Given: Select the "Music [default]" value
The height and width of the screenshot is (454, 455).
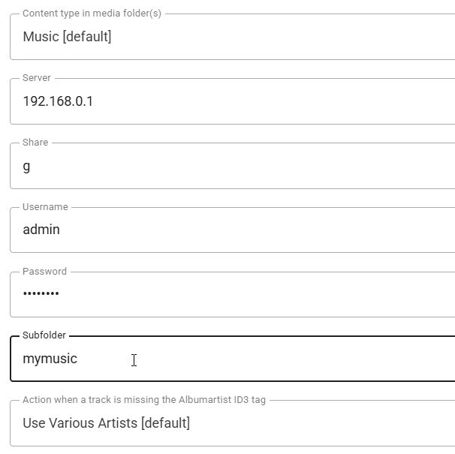Looking at the screenshot, I should tap(67, 37).
